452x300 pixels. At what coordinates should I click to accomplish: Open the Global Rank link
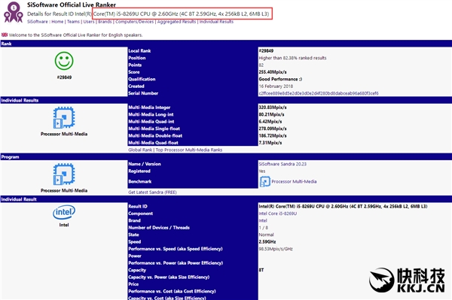[x=140, y=150]
